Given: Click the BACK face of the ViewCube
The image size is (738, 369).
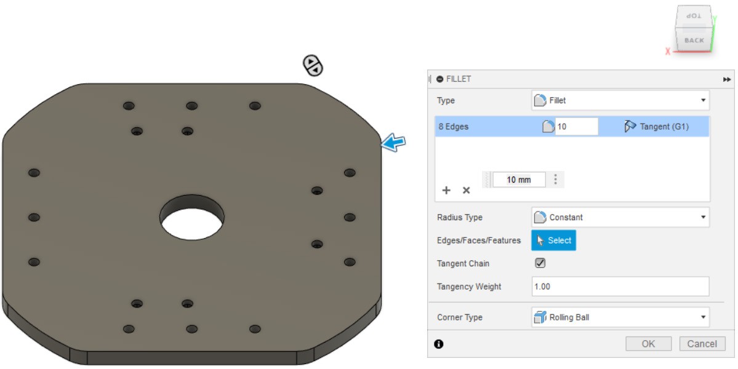Looking at the screenshot, I should (x=694, y=41).
